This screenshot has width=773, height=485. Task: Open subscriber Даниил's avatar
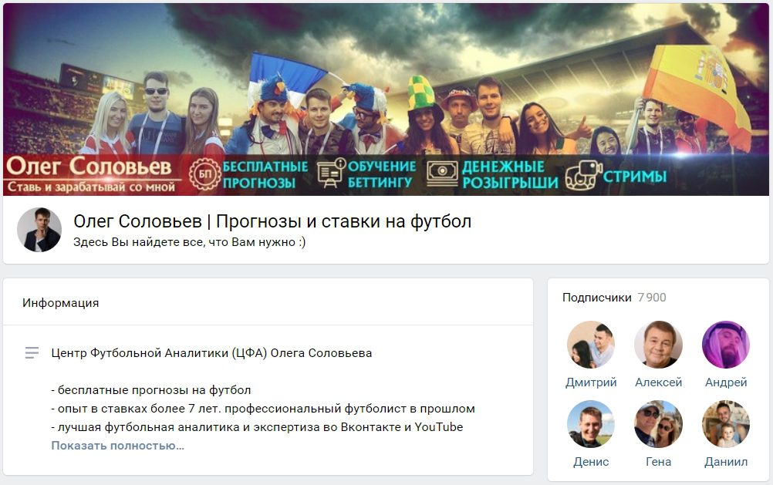726,424
